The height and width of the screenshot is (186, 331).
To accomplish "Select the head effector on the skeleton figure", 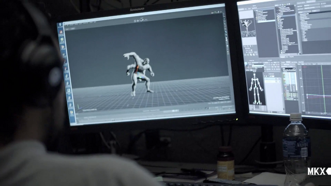I will [254, 74].
